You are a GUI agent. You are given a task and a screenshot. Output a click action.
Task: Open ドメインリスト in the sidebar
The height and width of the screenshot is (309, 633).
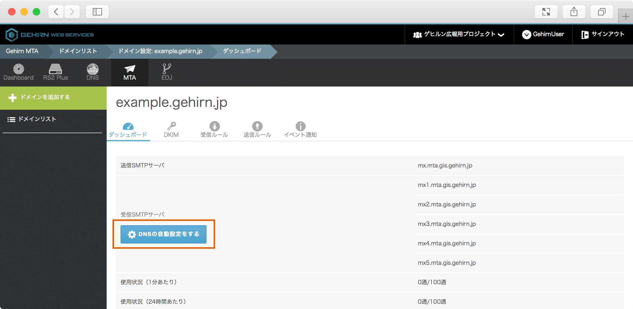tap(37, 119)
